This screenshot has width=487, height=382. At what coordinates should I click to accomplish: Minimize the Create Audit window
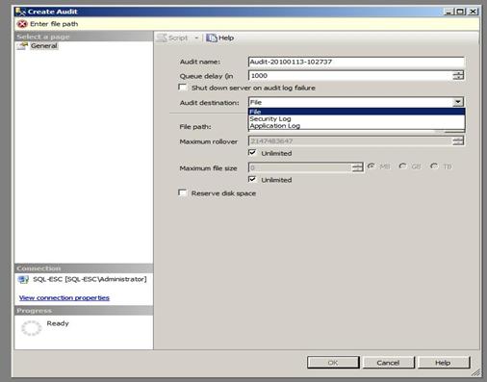coord(449,12)
